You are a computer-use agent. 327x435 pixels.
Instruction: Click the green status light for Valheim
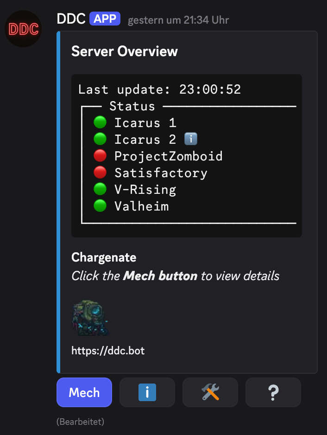coord(100,205)
